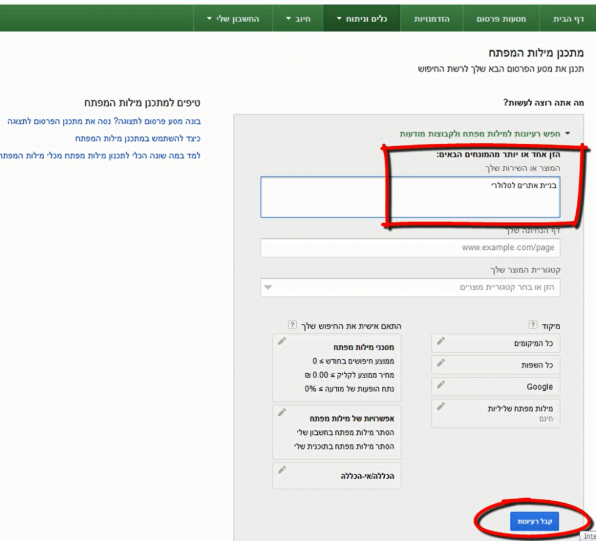Click the מילות מפתח שליליות text

click(520, 409)
